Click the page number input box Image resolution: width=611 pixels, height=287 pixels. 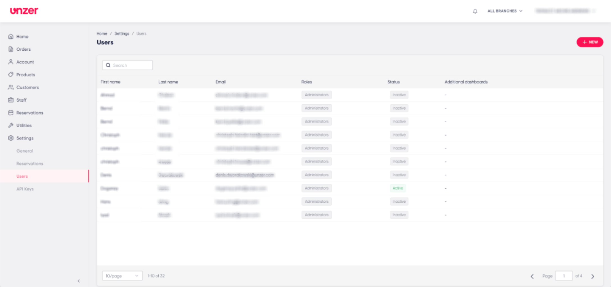tap(564, 276)
